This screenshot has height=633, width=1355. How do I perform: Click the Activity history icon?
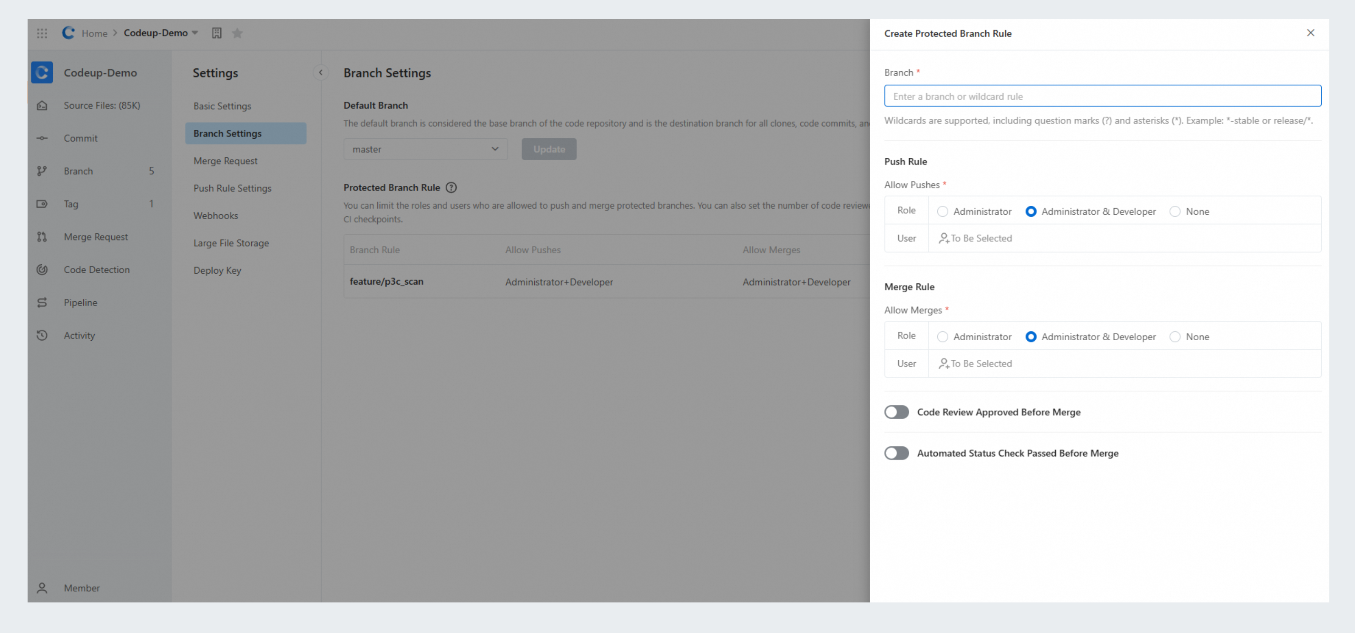(x=42, y=335)
